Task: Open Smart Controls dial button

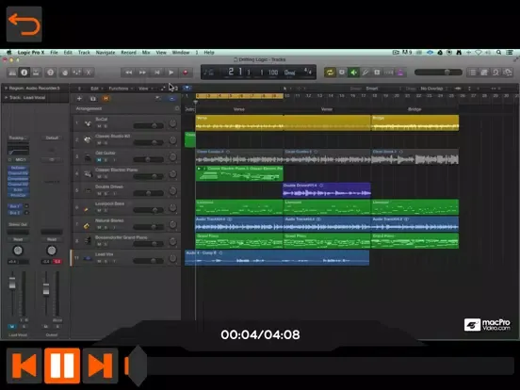Action: pos(65,73)
